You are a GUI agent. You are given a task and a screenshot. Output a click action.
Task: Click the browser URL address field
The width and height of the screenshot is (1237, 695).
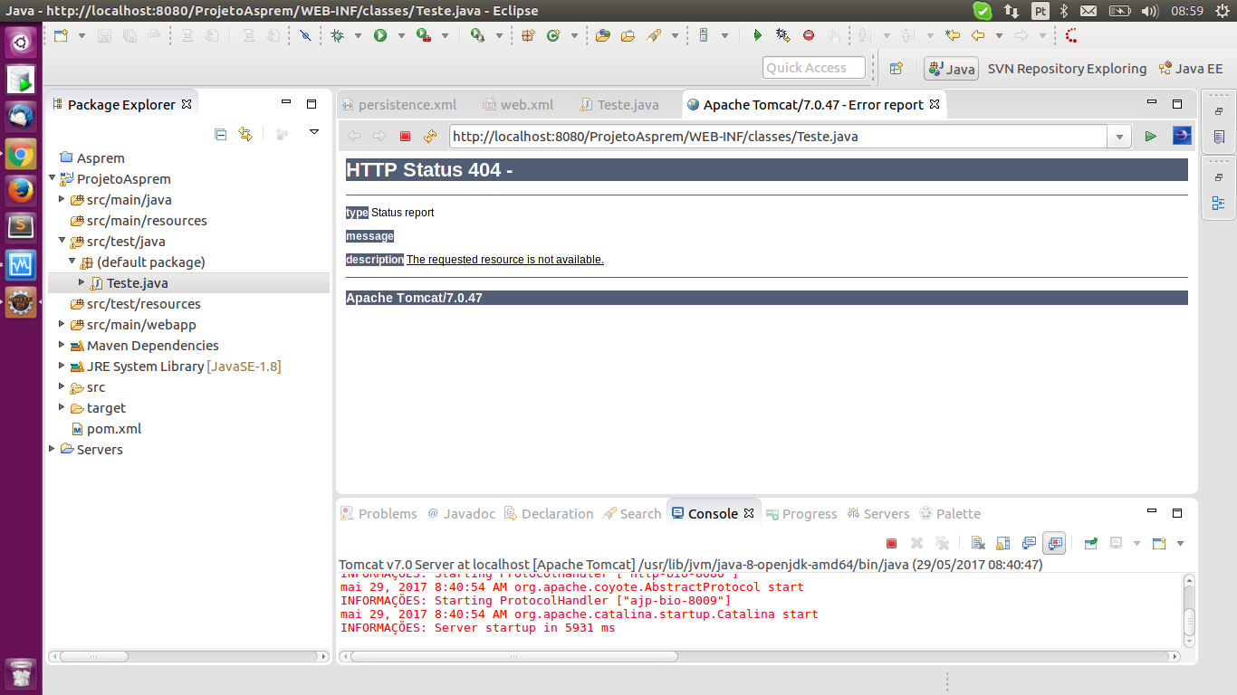[x=778, y=137]
